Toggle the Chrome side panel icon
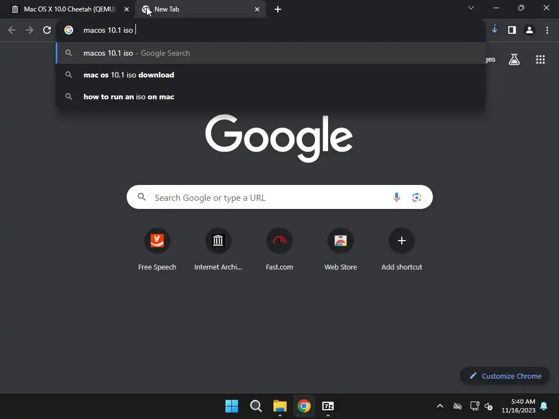 [512, 31]
